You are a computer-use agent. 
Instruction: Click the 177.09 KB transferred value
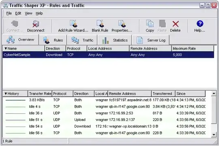164,100
